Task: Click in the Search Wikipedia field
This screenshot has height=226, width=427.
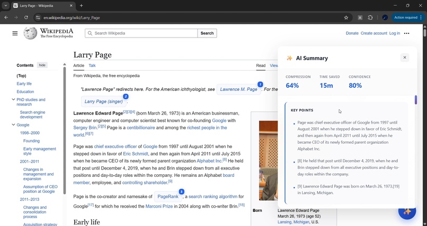Action: [141, 33]
